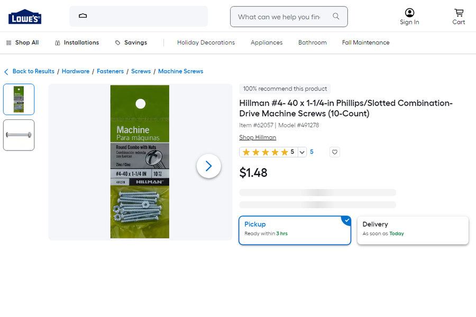Focus the product search field
This screenshot has width=476, height=317.
click(x=289, y=17)
